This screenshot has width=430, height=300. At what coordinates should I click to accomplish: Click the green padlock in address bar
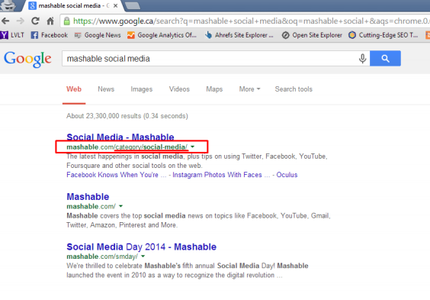(66, 21)
